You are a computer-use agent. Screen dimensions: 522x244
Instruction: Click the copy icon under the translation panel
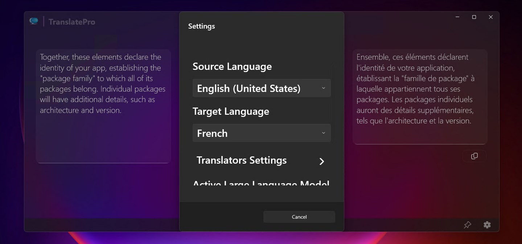pos(474,156)
